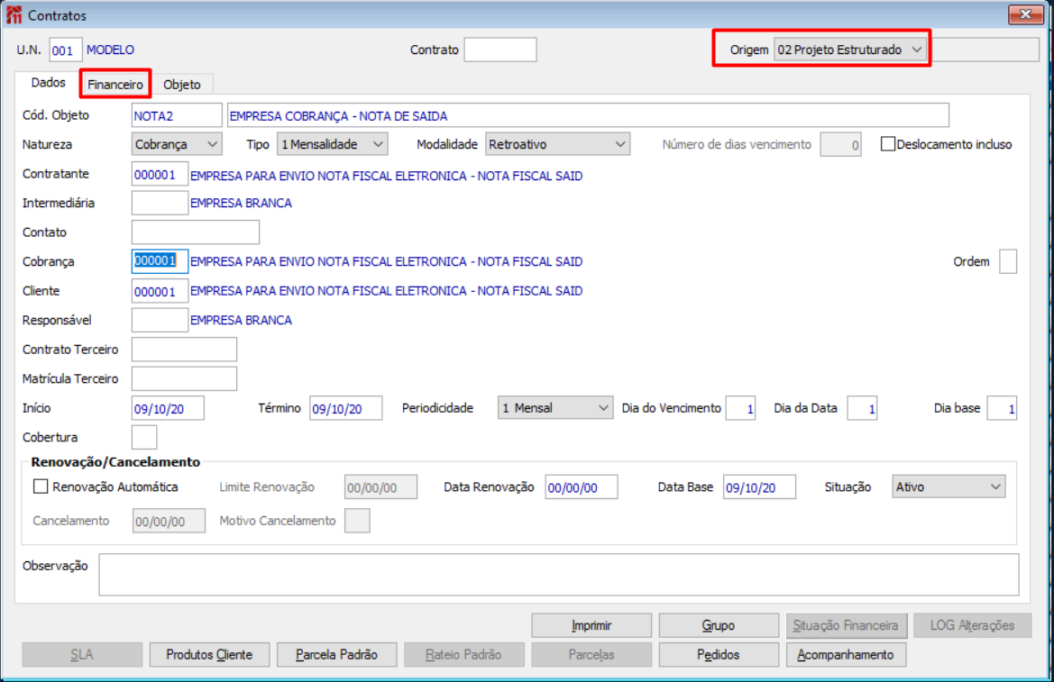Focus the Contratante code field
Image resolution: width=1054 pixels, height=682 pixels.
160,175
